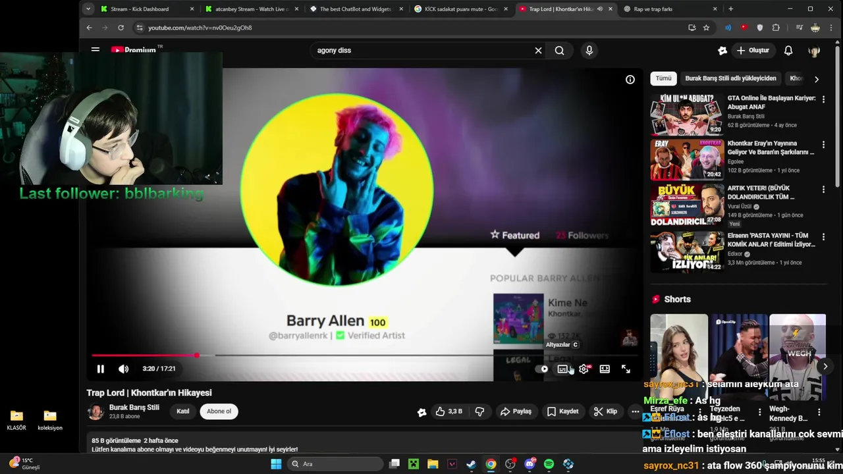
Task: Open Discord from the taskbar
Action: click(x=530, y=464)
